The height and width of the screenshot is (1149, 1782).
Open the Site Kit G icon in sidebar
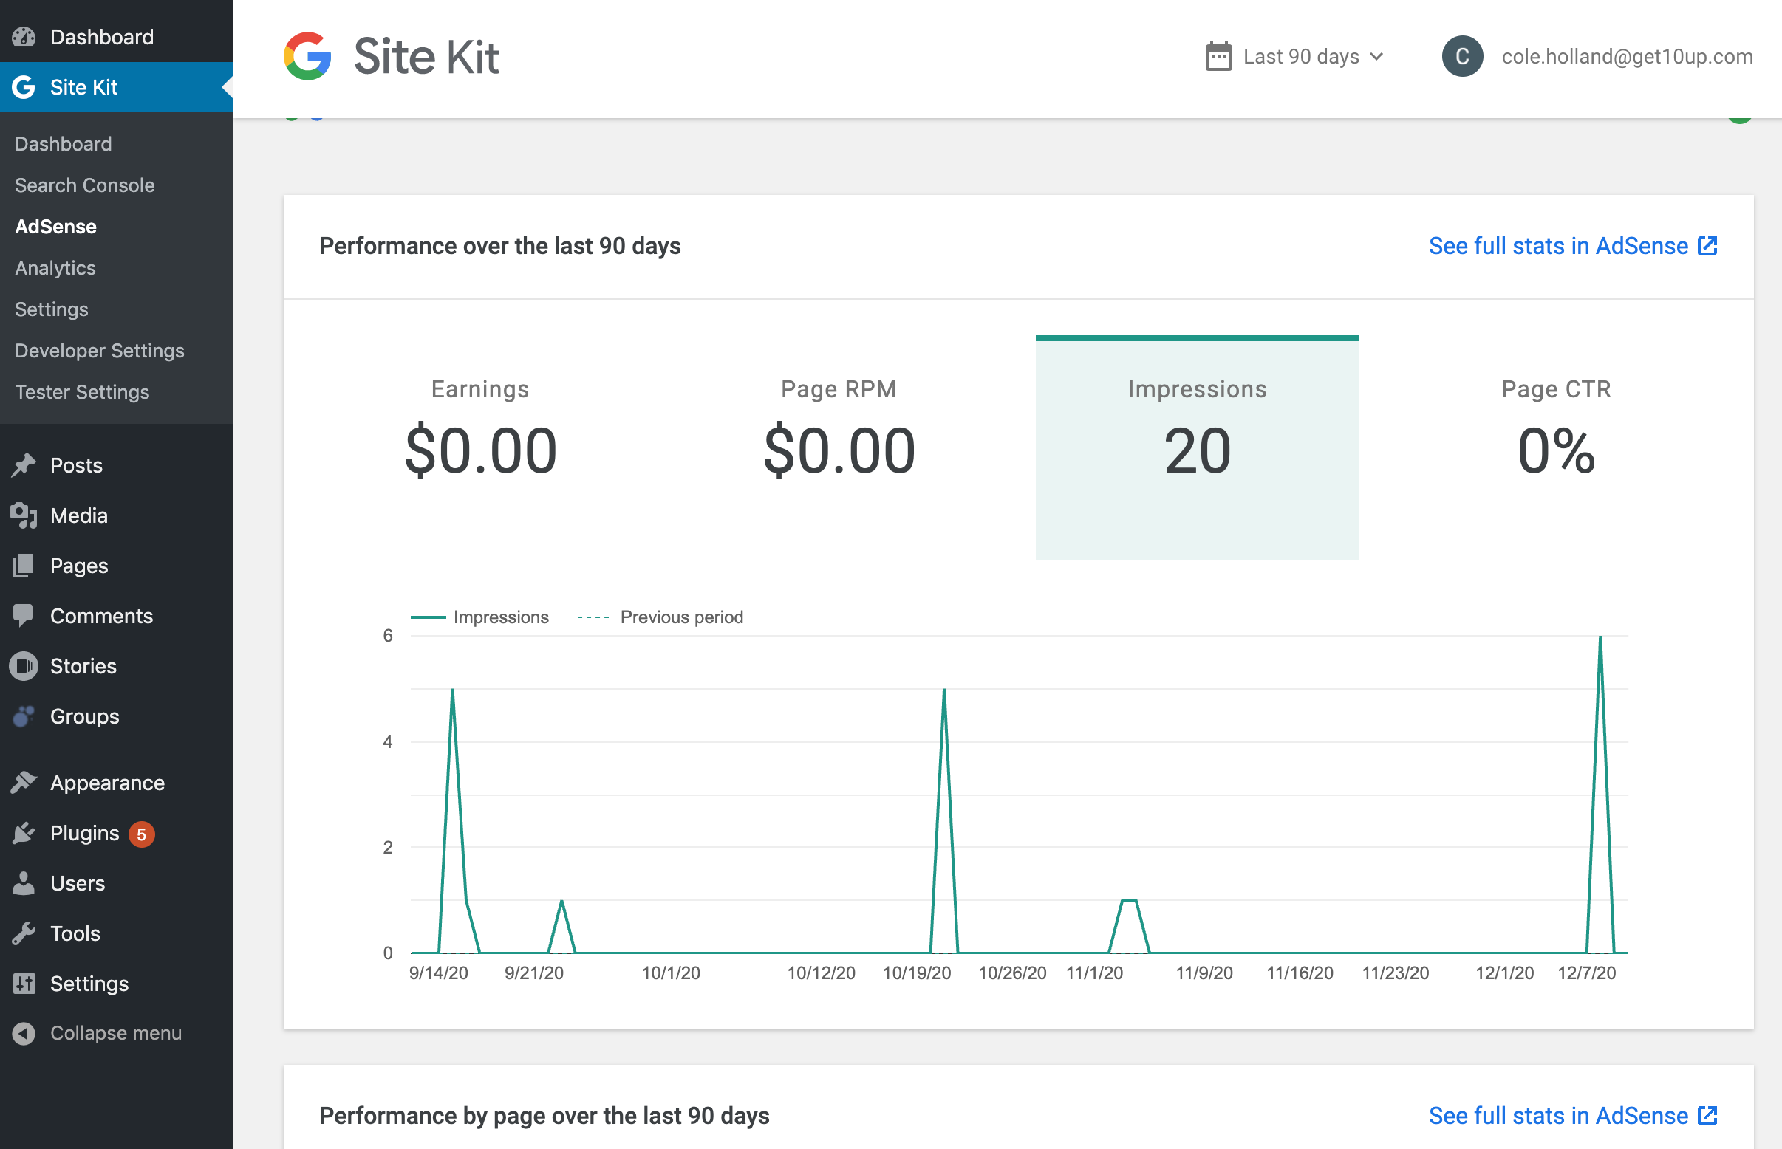click(x=23, y=87)
